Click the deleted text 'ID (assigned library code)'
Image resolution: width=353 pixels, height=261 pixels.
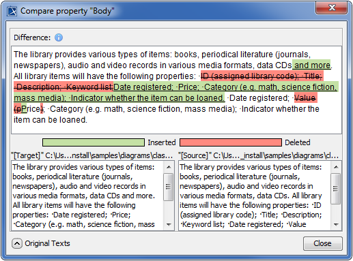(x=250, y=76)
